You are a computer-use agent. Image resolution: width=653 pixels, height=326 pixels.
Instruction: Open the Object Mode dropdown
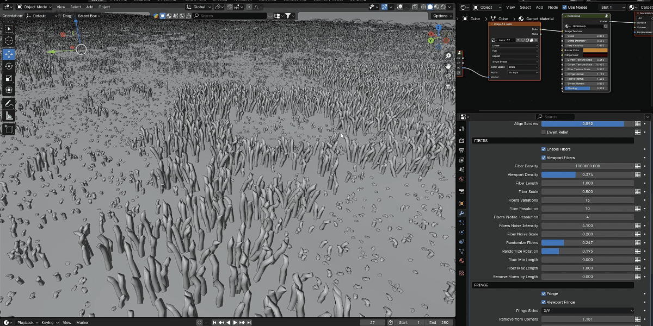34,7
